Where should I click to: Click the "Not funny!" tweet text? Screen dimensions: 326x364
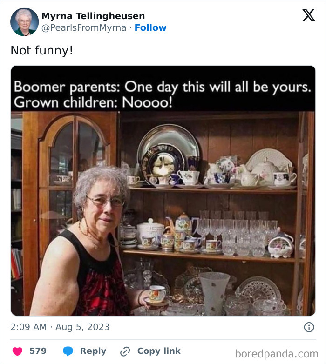point(42,50)
